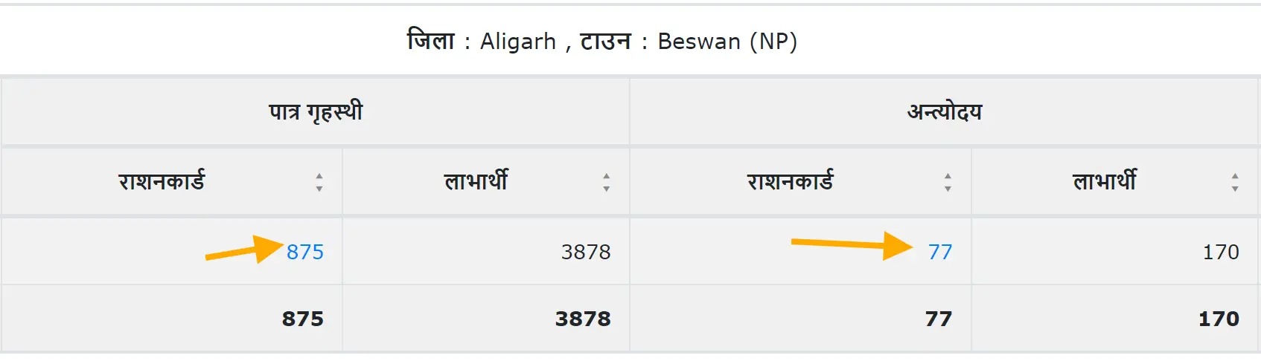Click the non-bold 170 beneficiaries cell
Screen dimensions: 1261x361
[x=1221, y=253]
